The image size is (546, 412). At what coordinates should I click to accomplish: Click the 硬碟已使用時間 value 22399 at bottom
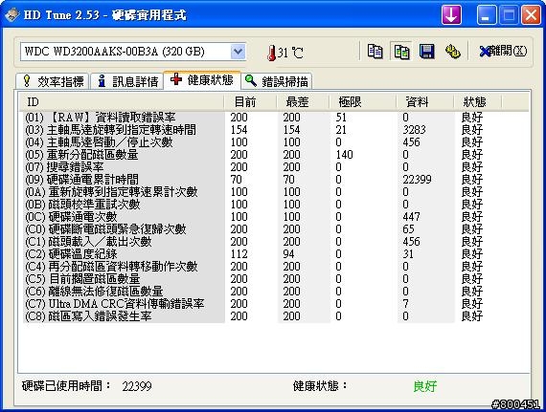pos(137,386)
